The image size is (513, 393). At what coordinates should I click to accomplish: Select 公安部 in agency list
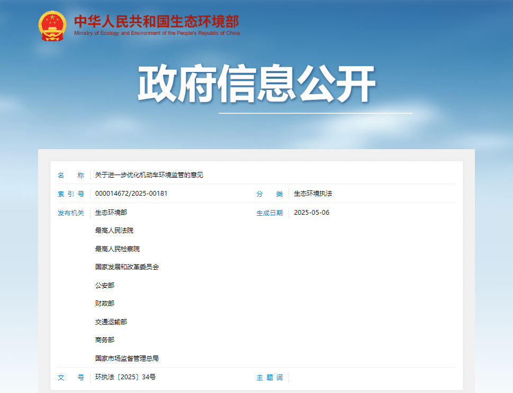coord(105,285)
